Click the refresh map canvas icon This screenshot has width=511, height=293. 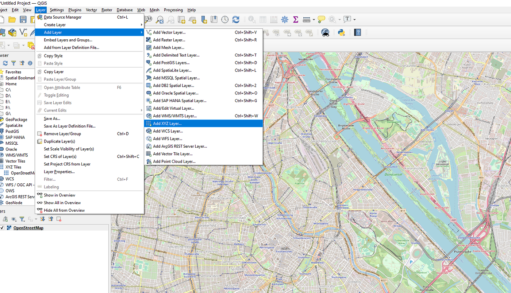236,19
